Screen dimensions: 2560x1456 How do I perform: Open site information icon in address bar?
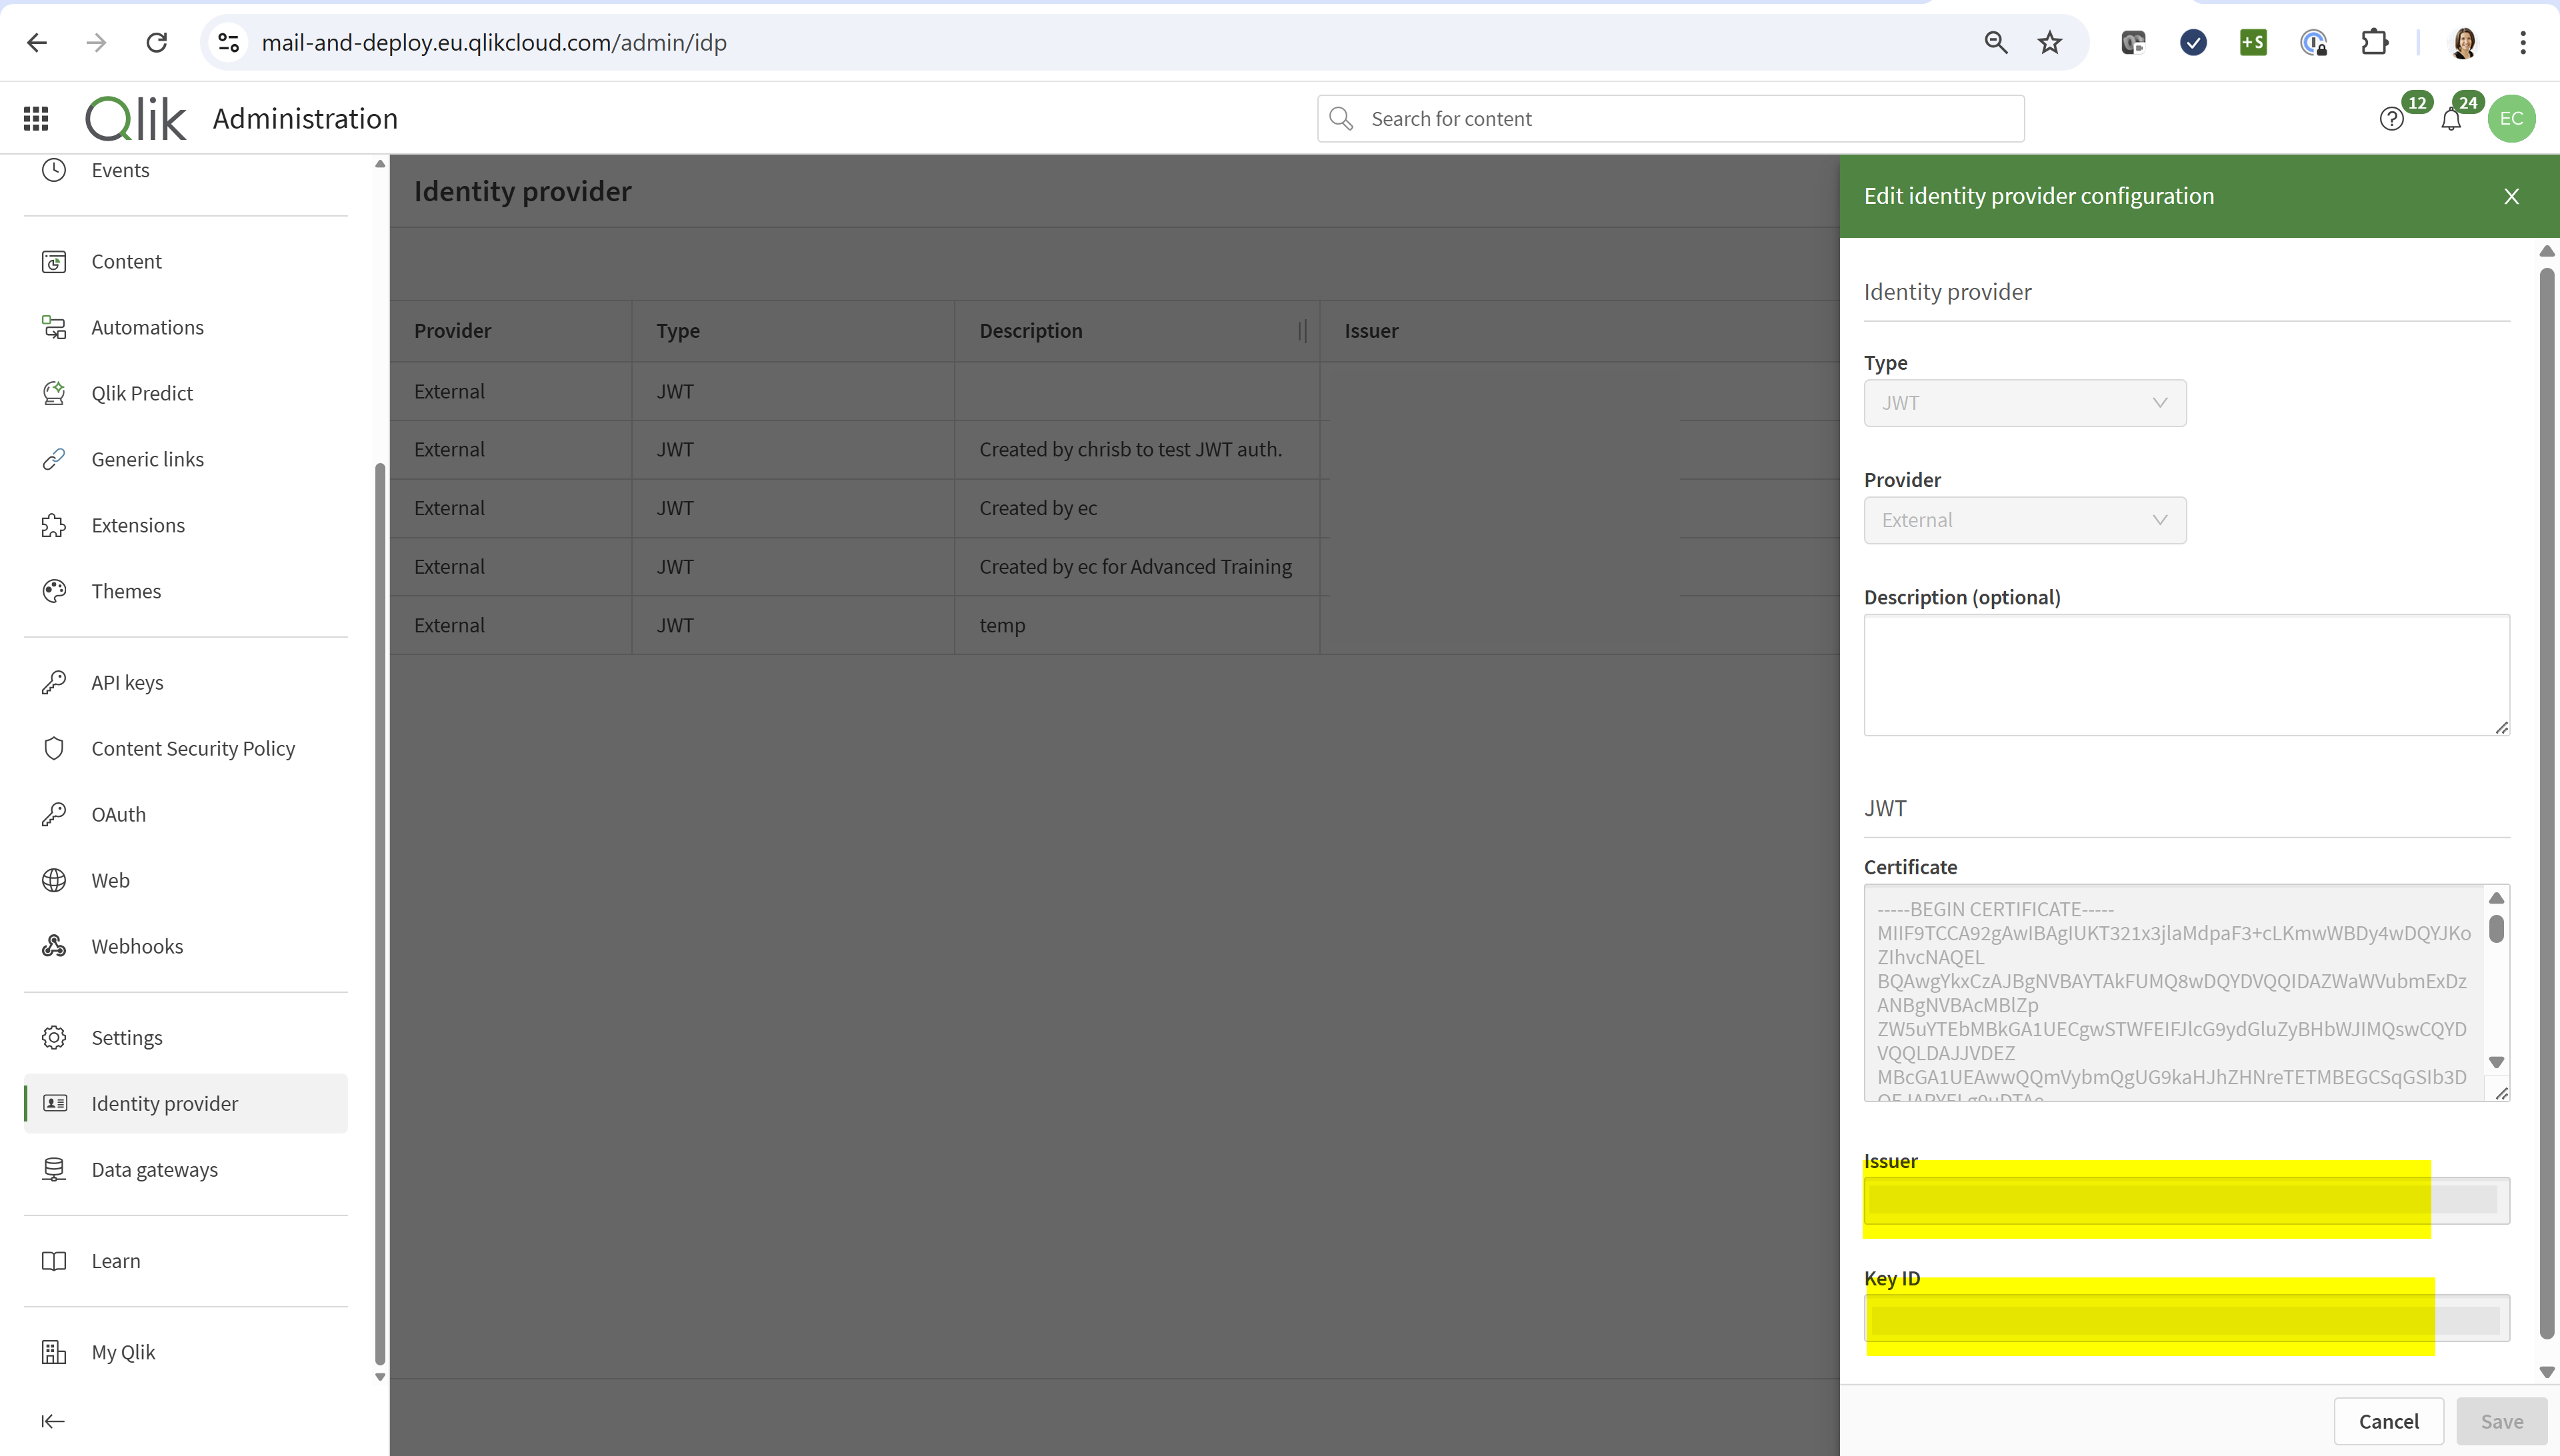(228, 42)
